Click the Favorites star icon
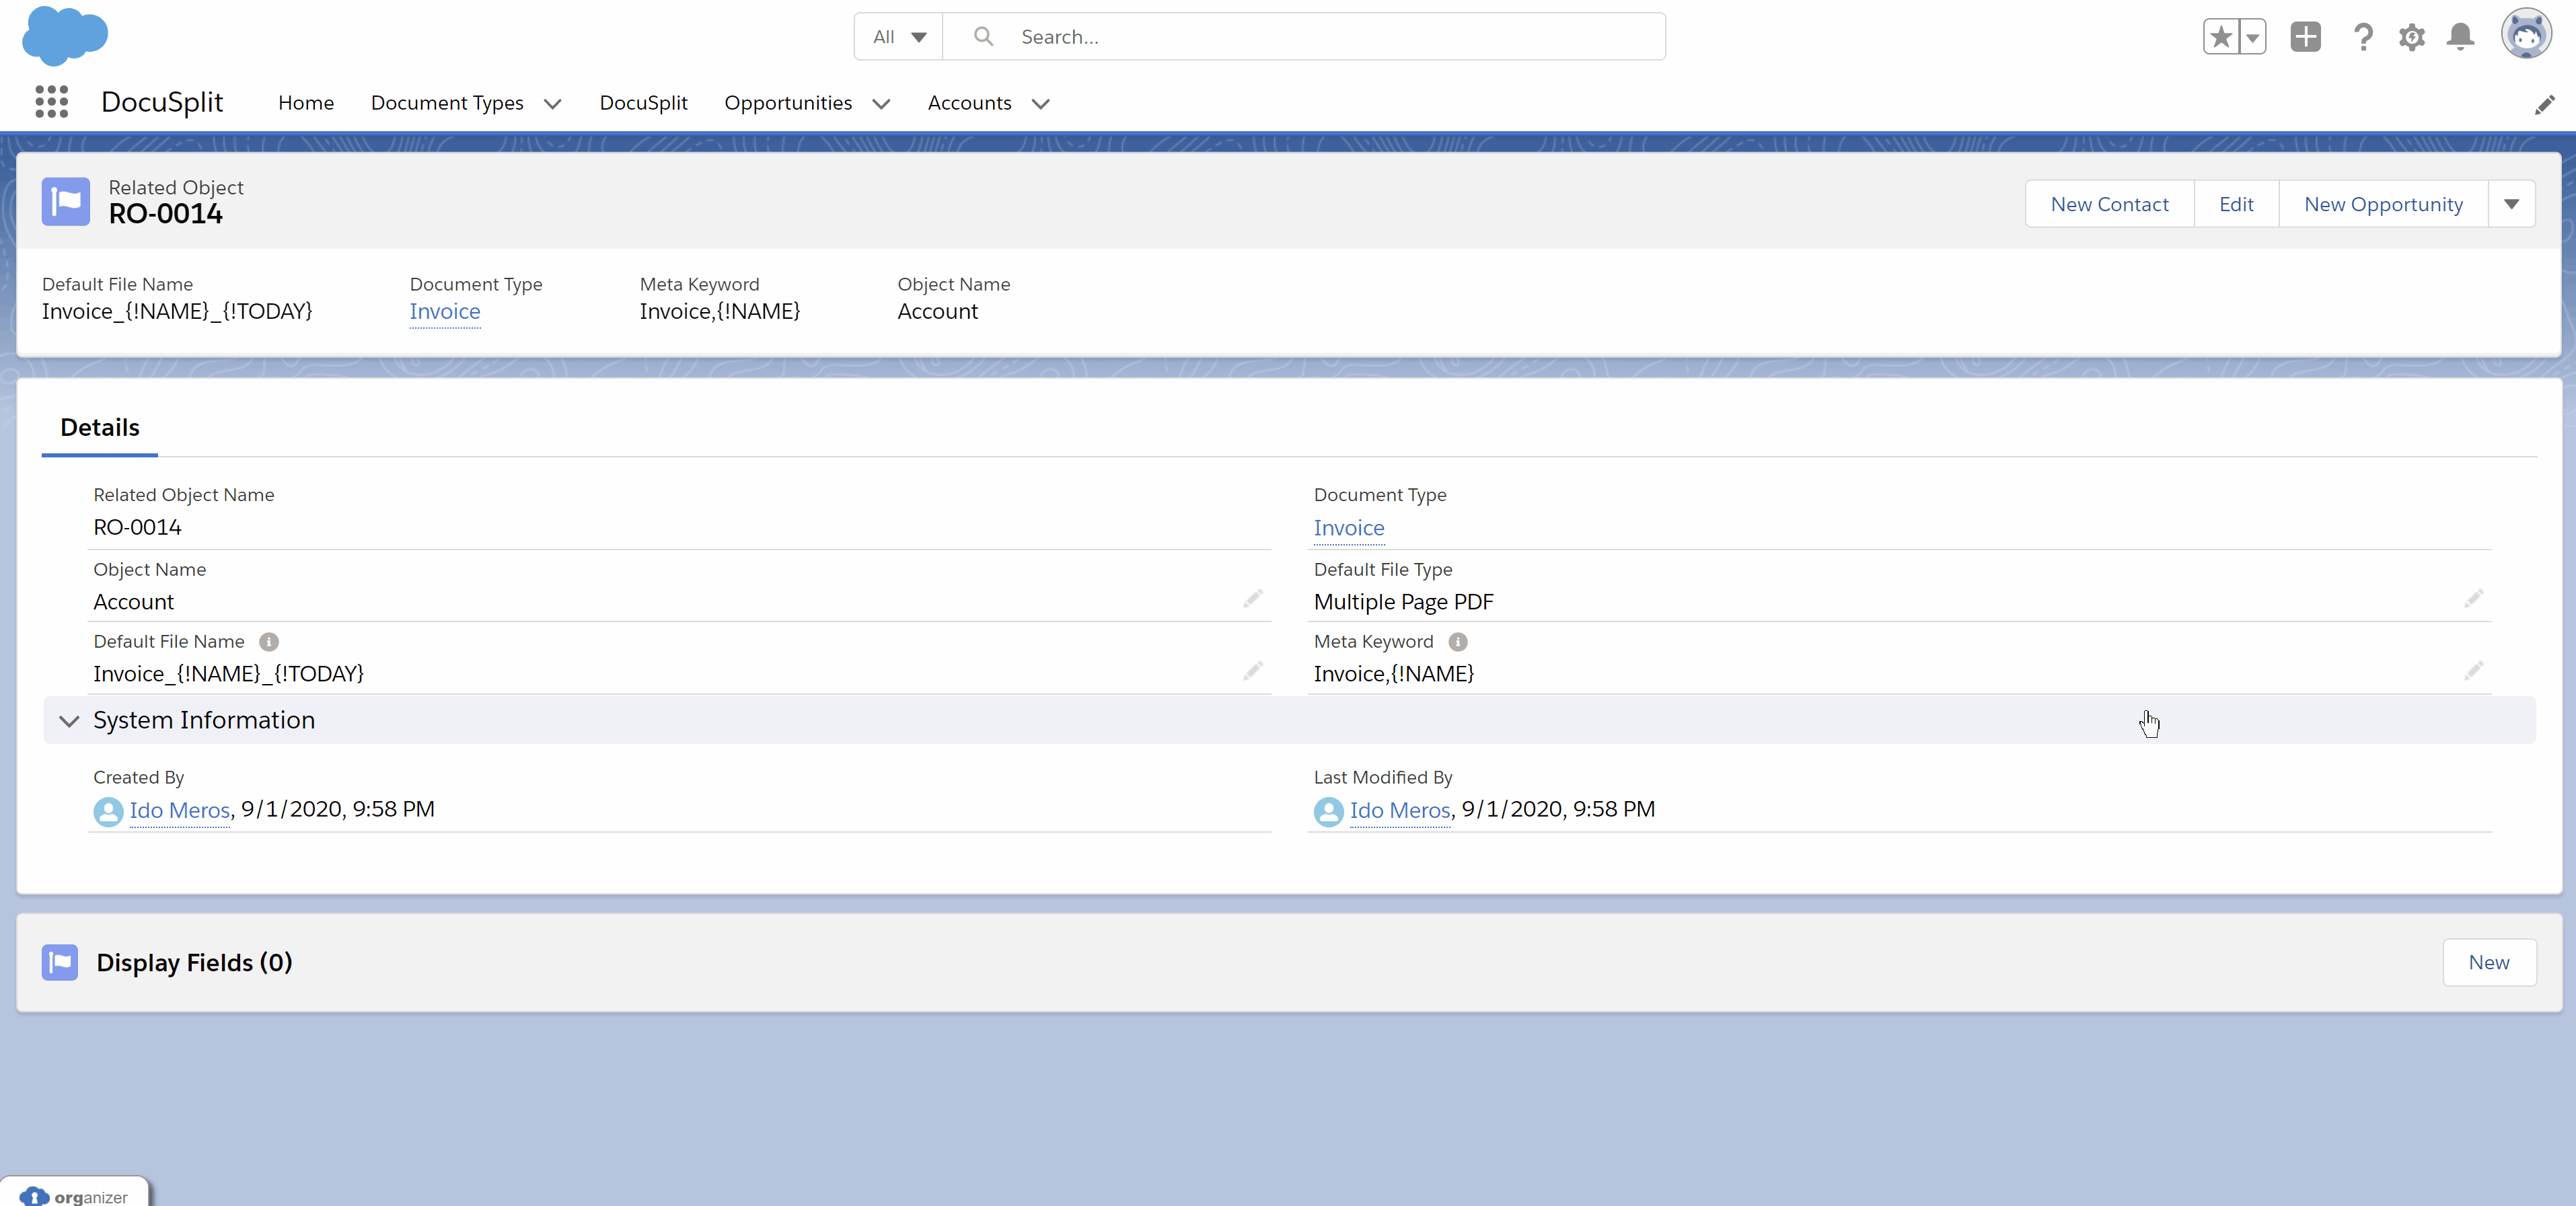2576x1206 pixels. click(x=2221, y=37)
